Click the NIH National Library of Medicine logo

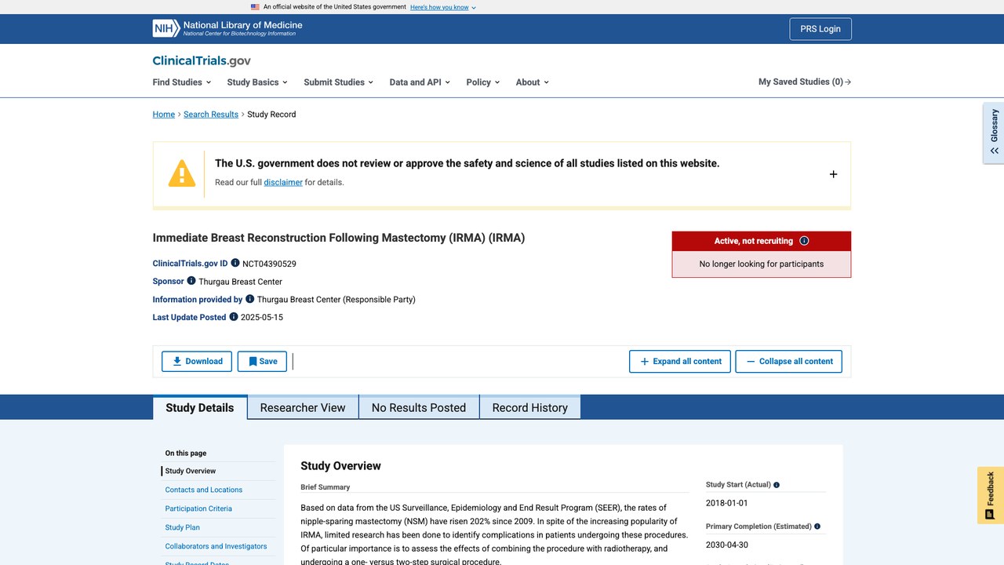[x=227, y=29]
